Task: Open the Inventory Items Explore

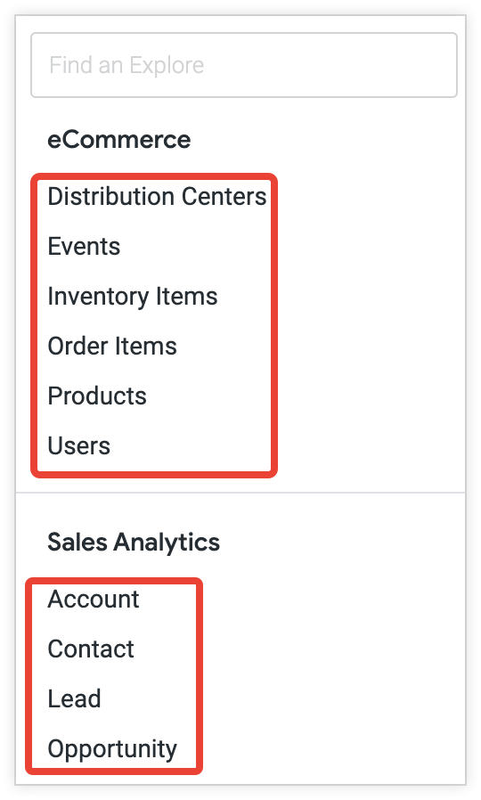Action: point(133,297)
